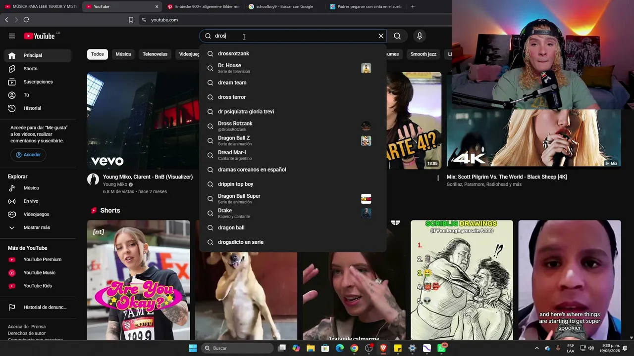Viewport: 634px width, 356px height.
Task: Switch to 'schoolboy9 - Buscar con Google' tab
Action: tap(284, 6)
